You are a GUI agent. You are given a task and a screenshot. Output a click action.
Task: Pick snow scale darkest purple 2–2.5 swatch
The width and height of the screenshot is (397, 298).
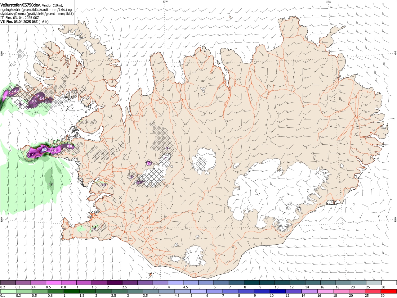click(x=114, y=283)
